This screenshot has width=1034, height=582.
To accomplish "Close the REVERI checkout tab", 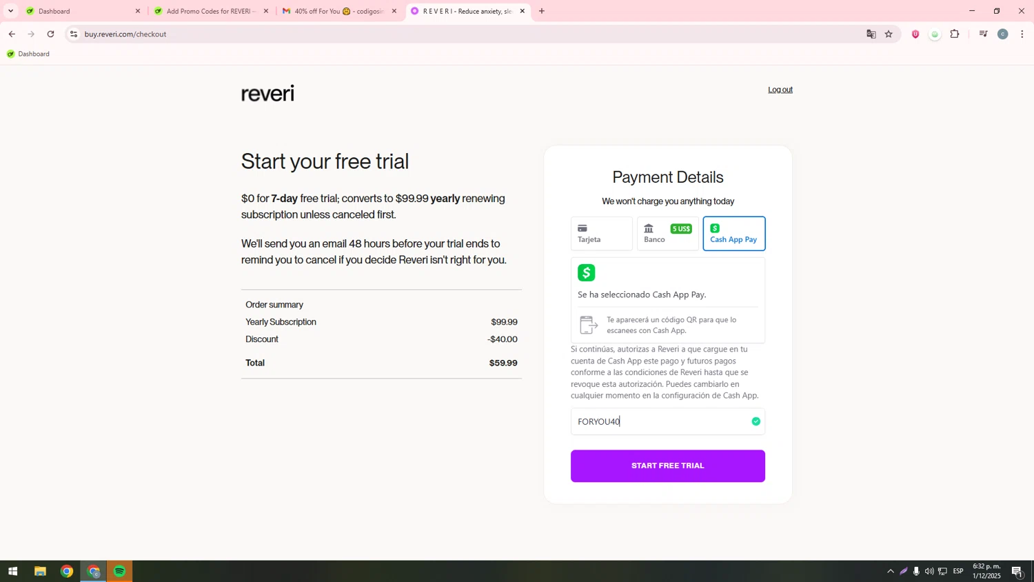I will pos(523,11).
